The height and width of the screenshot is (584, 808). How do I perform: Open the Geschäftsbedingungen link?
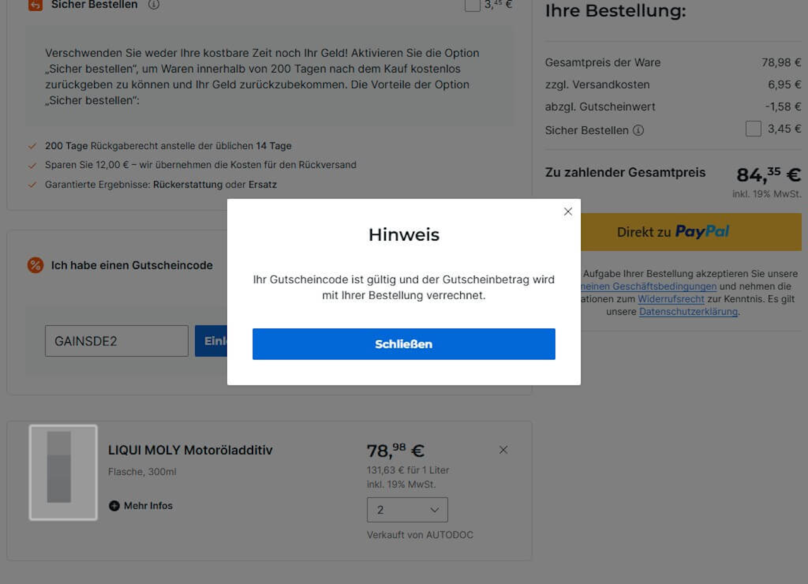[x=649, y=287]
